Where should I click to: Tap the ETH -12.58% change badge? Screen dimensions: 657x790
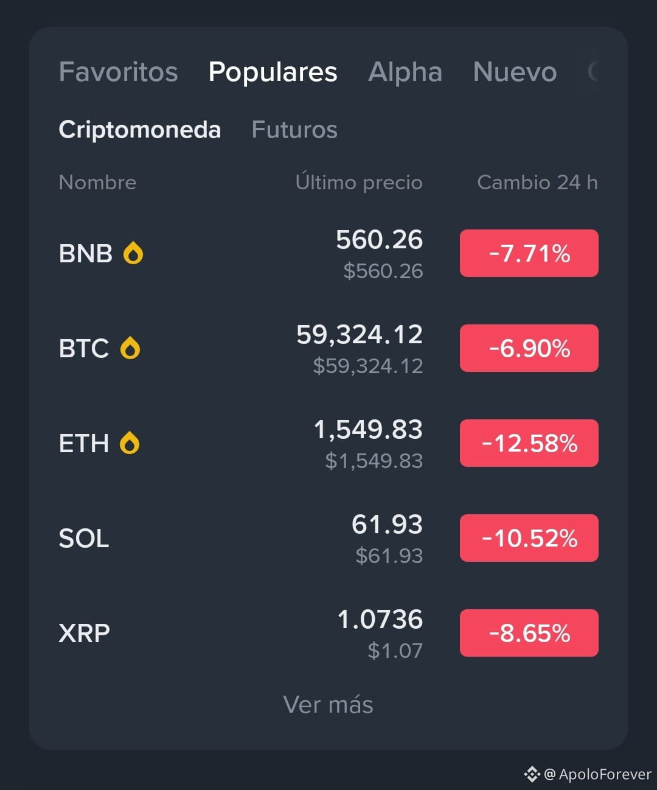pyautogui.click(x=529, y=443)
